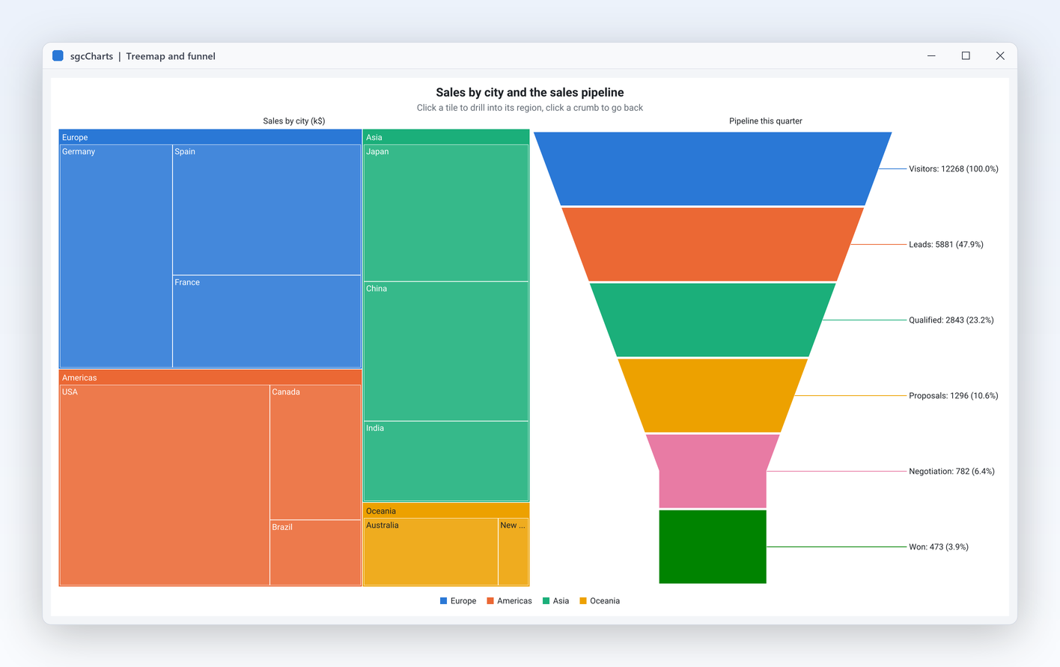Select the Australia tile
The image size is (1060, 667).
pos(430,552)
